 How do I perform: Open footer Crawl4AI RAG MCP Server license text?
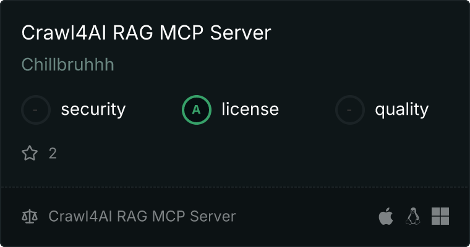pos(142,216)
